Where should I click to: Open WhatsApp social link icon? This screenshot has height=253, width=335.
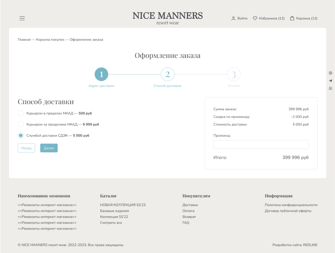click(x=330, y=89)
